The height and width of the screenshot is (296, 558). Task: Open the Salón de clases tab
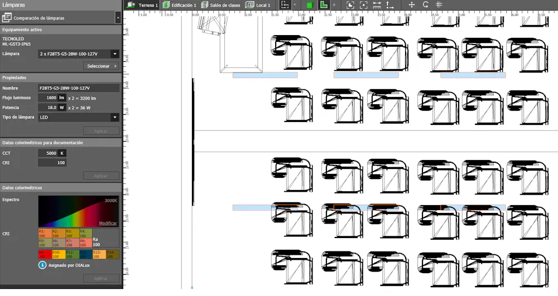coord(220,5)
